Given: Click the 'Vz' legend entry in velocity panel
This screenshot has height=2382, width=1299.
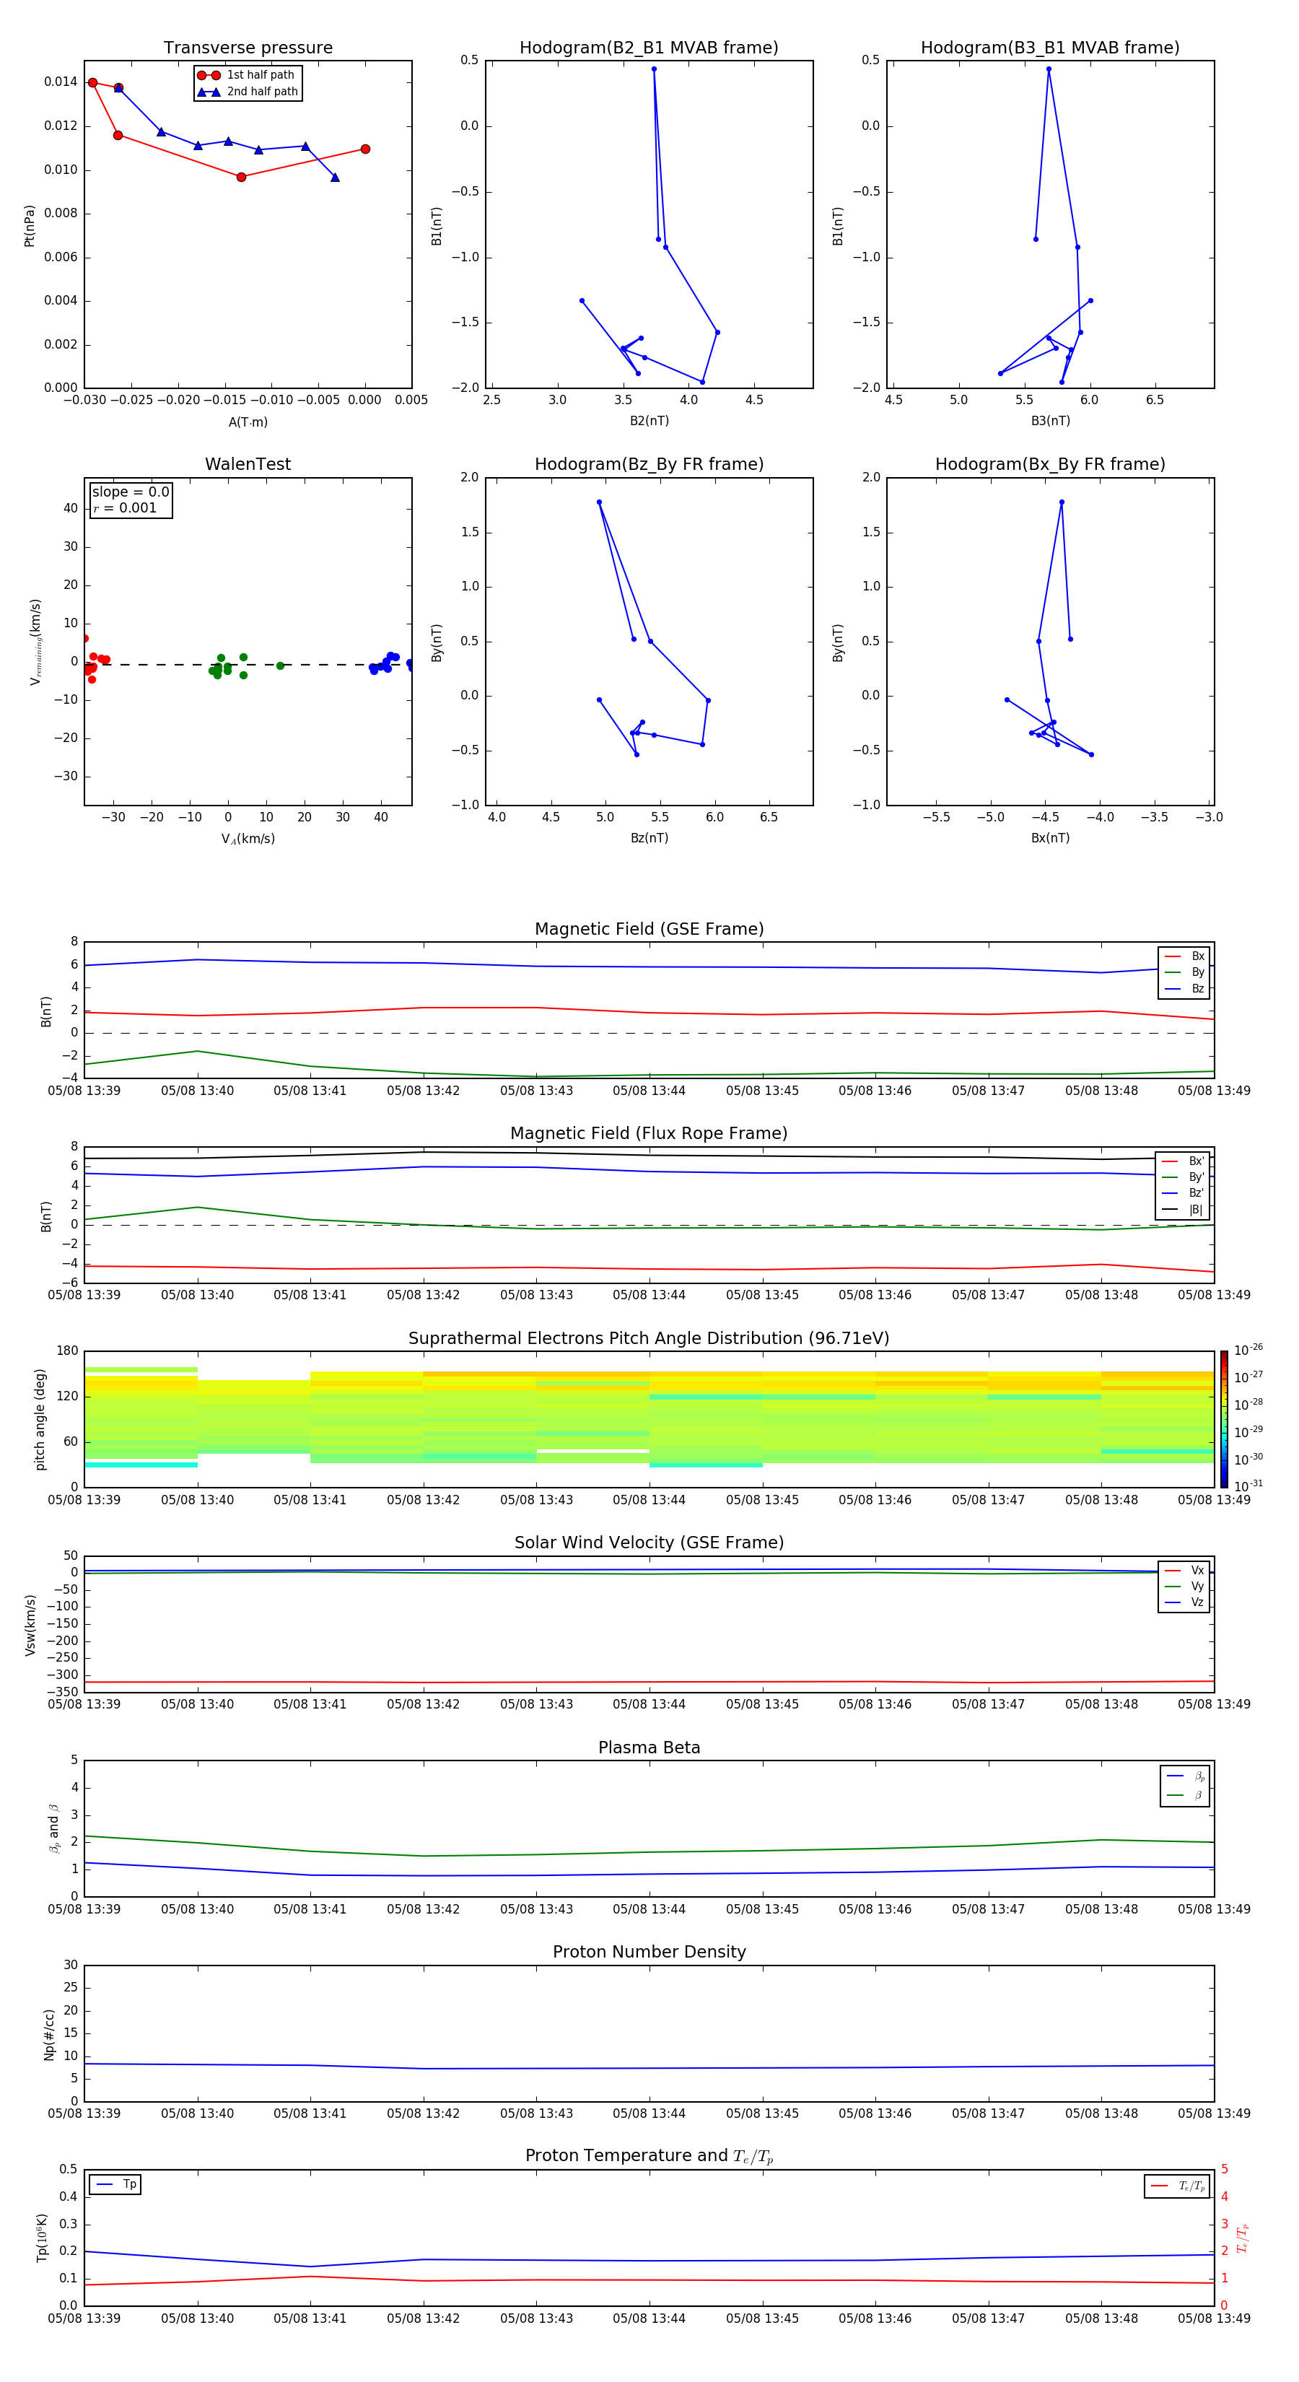Looking at the screenshot, I should click(1184, 1602).
